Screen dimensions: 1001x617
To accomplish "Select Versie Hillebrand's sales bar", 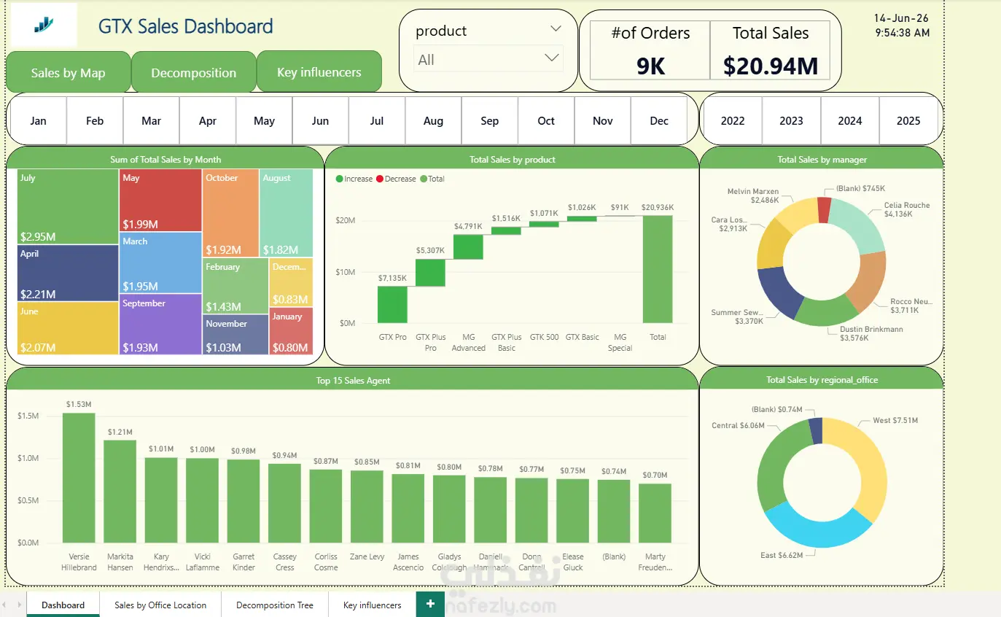I will click(79, 478).
